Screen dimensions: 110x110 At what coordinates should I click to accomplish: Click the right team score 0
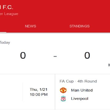[x=87, y=56]
